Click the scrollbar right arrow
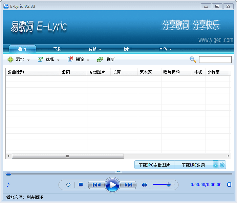 point(228,156)
